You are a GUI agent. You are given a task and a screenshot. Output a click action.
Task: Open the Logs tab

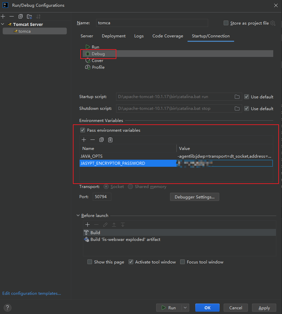click(x=139, y=36)
